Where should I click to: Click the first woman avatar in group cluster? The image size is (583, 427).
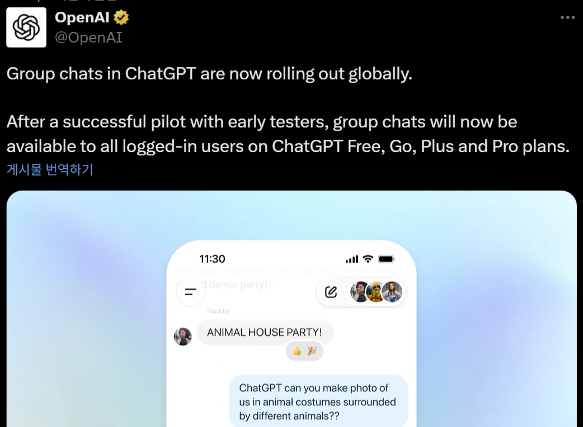tap(359, 292)
